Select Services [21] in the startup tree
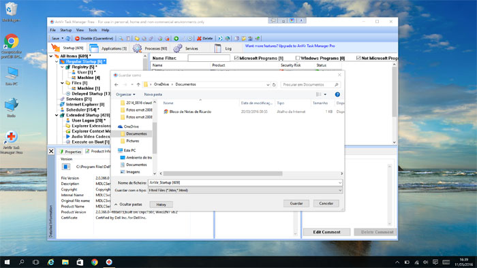 tap(78, 99)
